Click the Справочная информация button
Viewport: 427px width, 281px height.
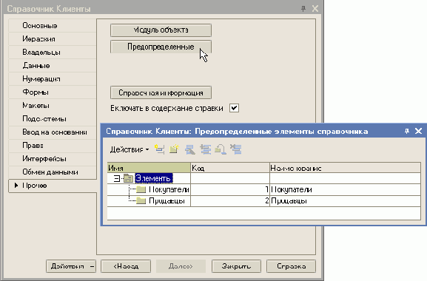(x=161, y=92)
